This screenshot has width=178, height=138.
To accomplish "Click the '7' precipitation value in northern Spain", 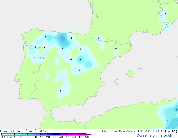I will [63, 37].
